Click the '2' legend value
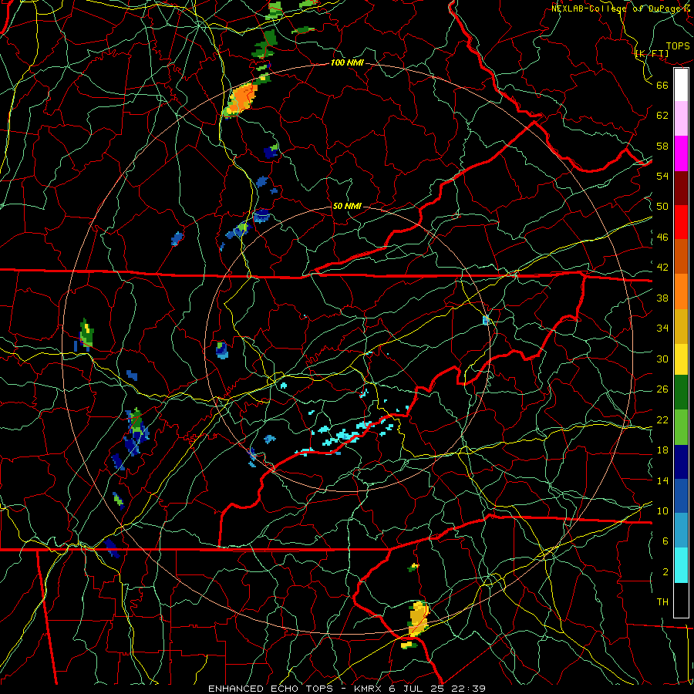This screenshot has height=694, width=694. click(x=665, y=572)
